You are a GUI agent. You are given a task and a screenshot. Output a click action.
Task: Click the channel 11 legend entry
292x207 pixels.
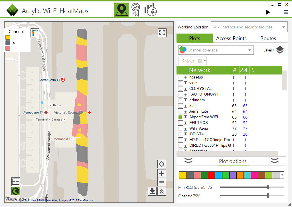10,48
